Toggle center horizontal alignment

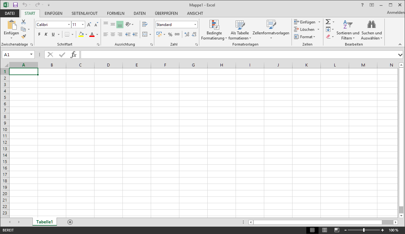click(113, 34)
